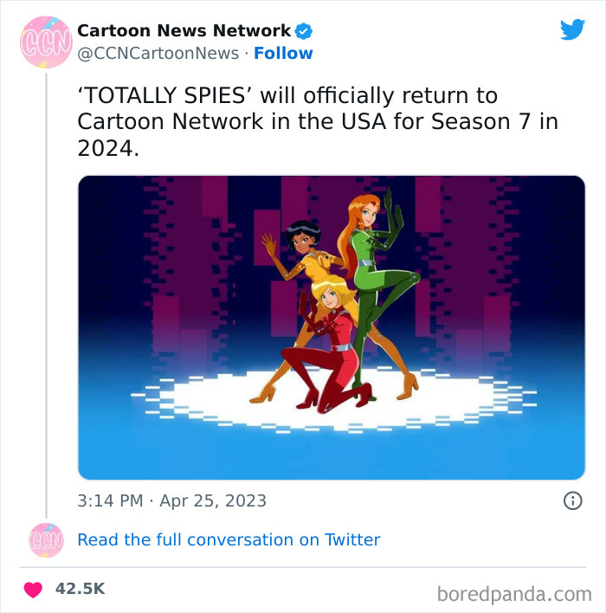Open the Totally Spies tweet image
Viewport: 606px width, 613px height.
coord(332,327)
